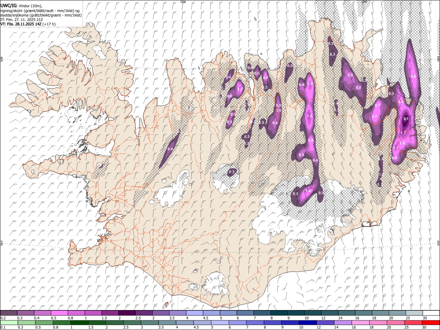This screenshot has width=440, height=330.
Task: Click the 25–30 crimson swatch, bottom legend row
Action: [x=413, y=322]
